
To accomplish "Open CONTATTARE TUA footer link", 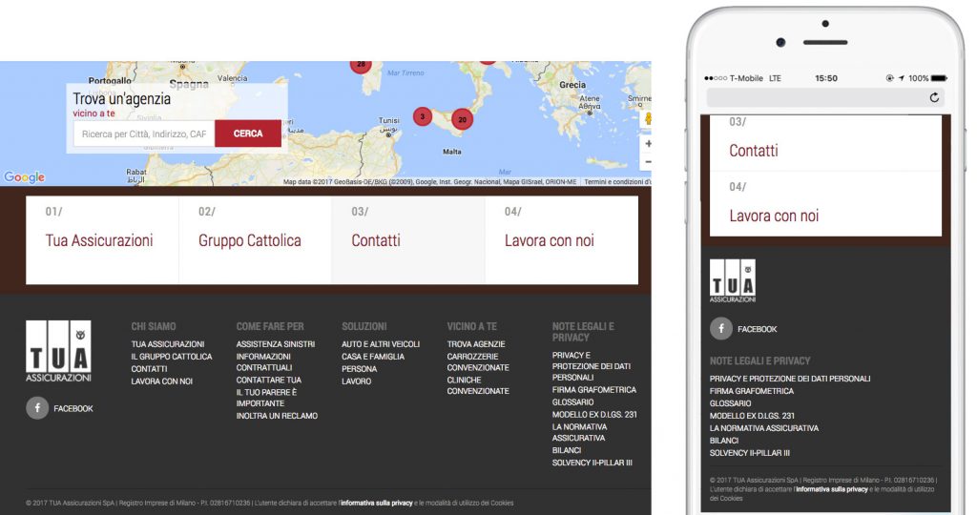I will (268, 380).
